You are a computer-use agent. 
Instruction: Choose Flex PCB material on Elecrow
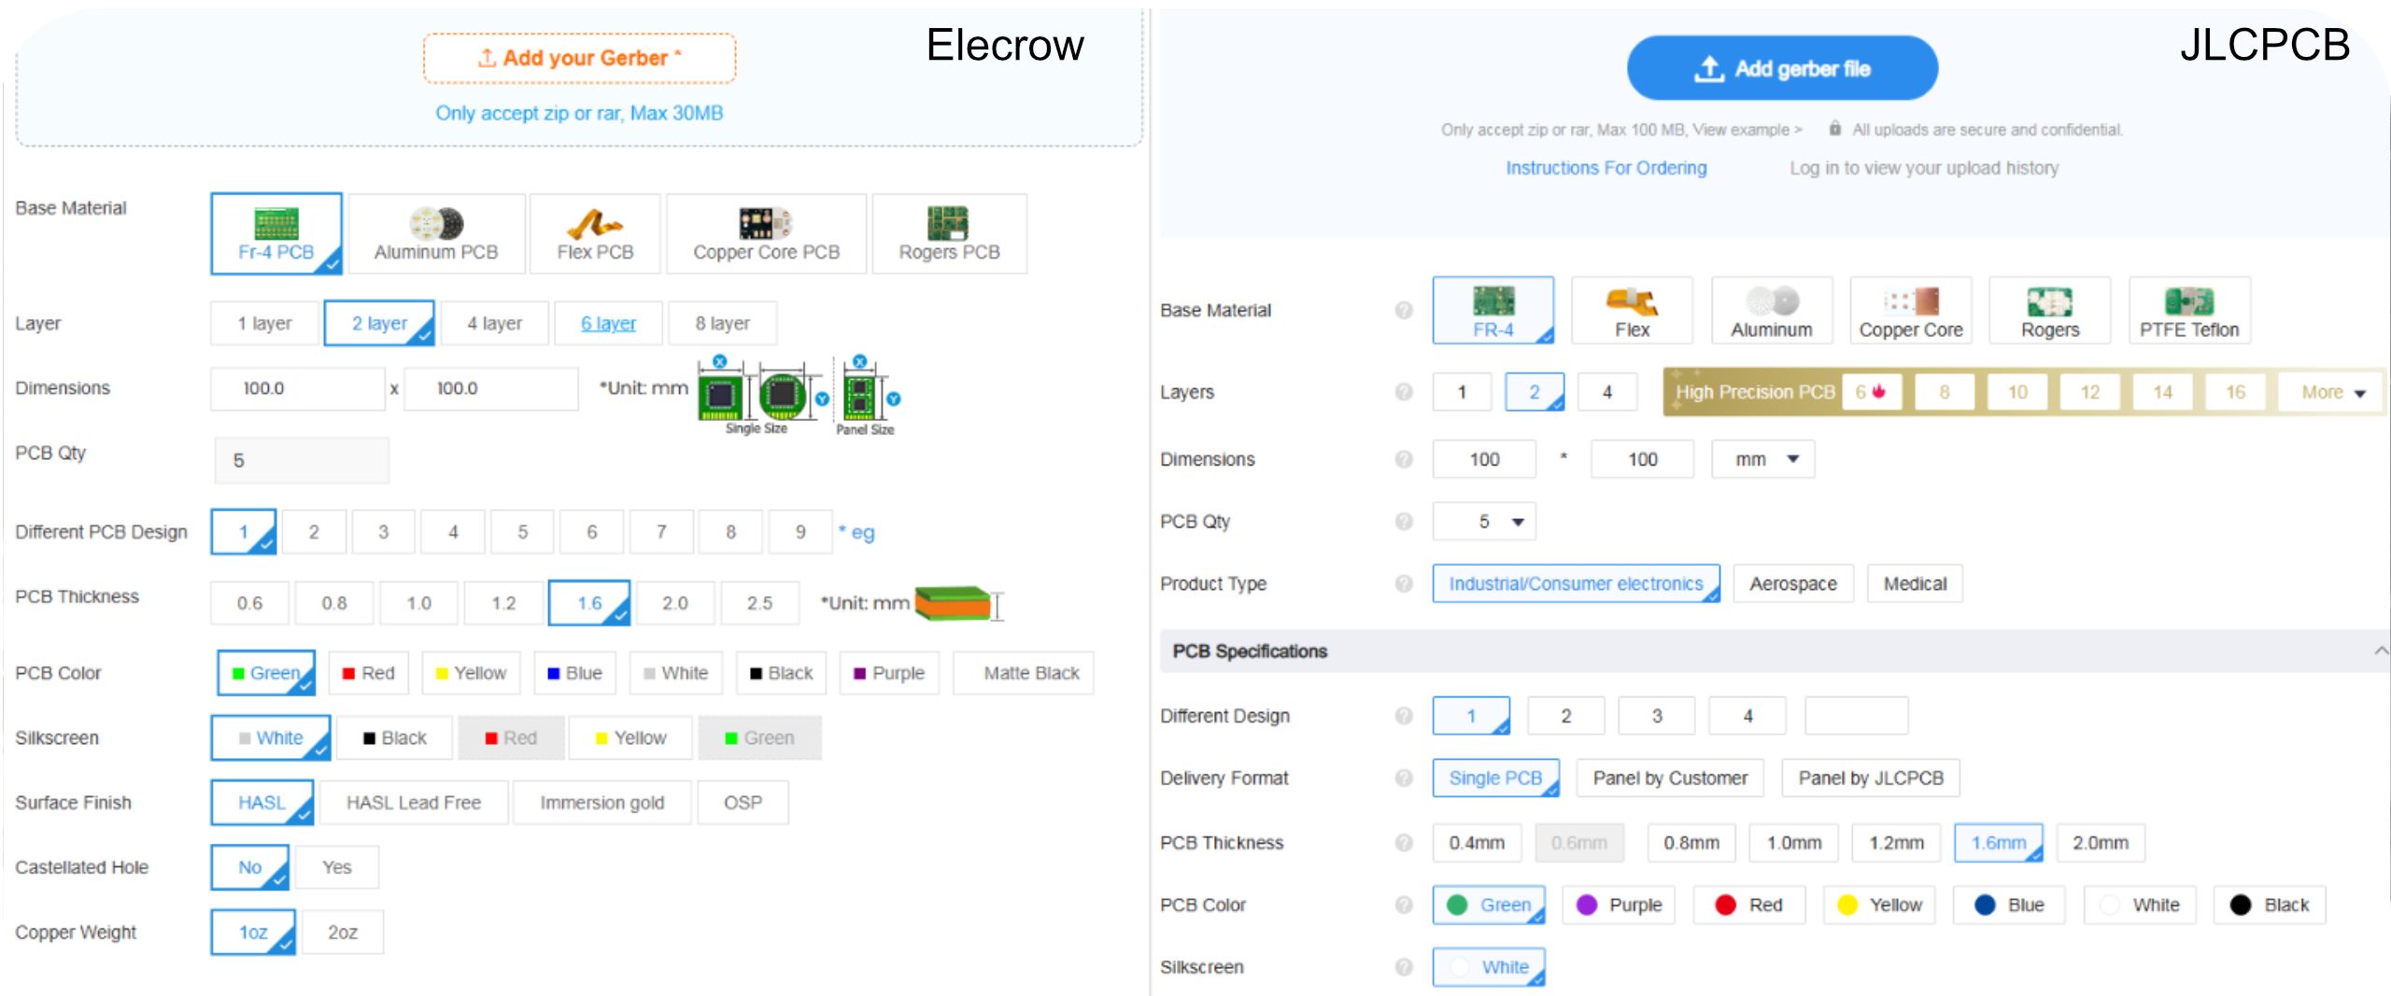595,234
